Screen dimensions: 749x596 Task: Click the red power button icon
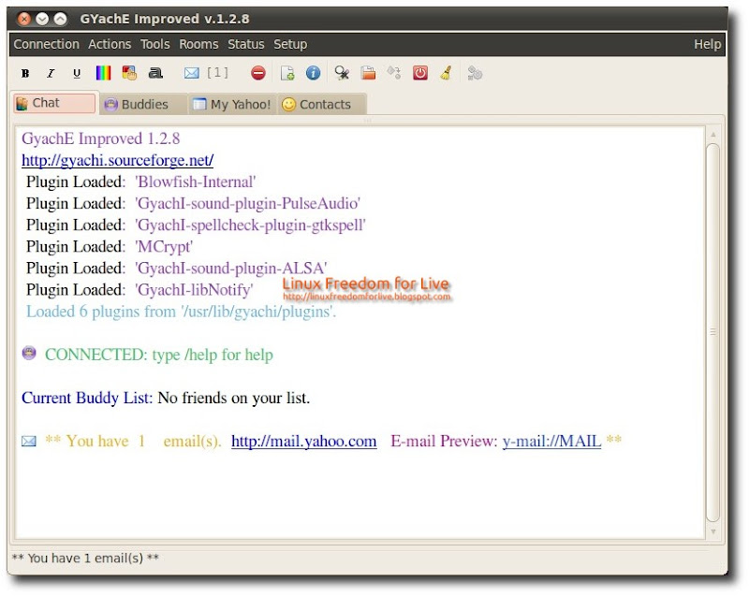coord(420,73)
